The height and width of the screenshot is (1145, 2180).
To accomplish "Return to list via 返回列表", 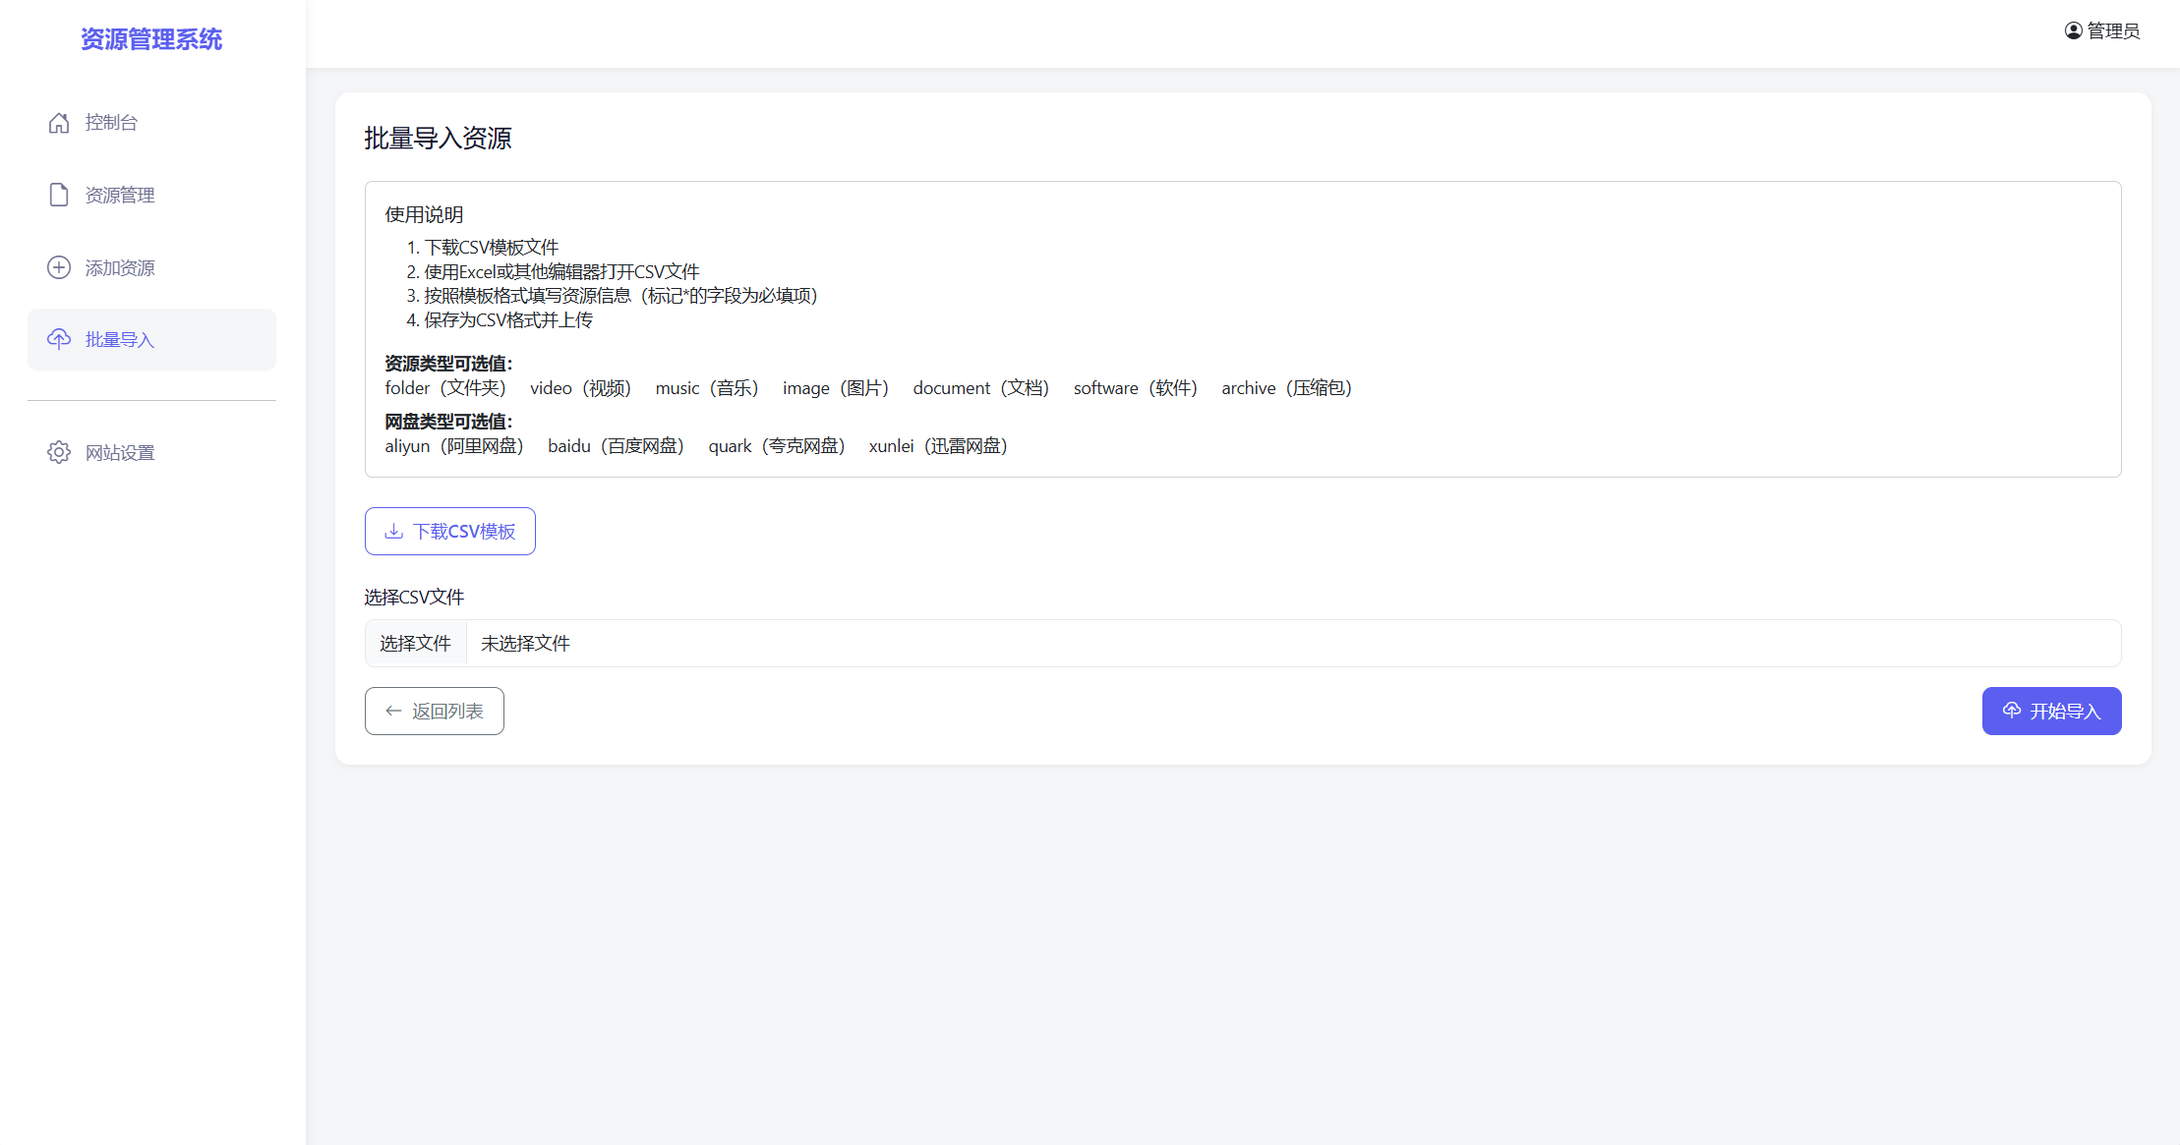I will click(434, 711).
